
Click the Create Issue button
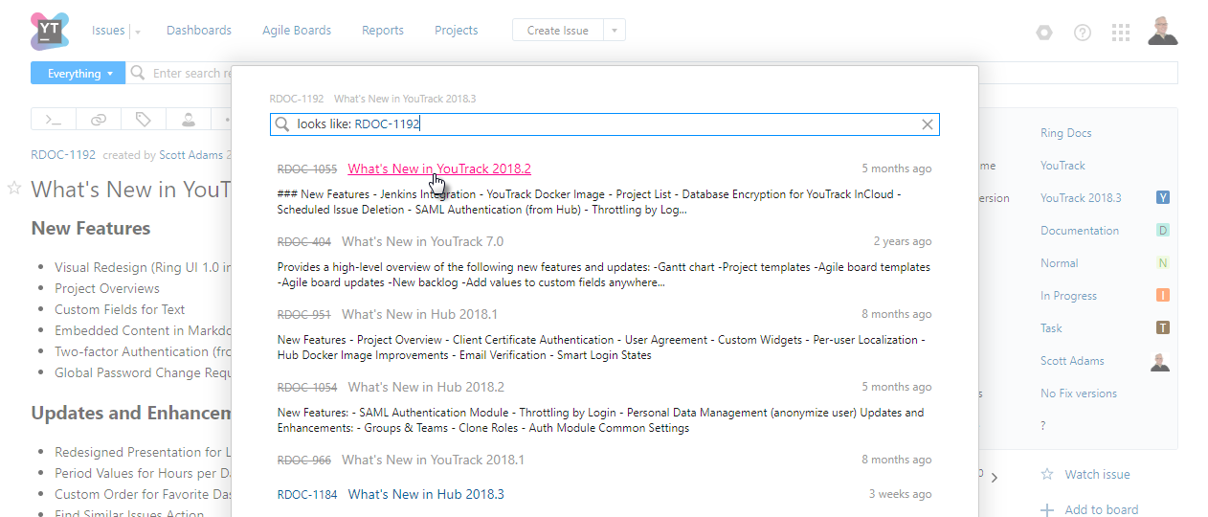(x=557, y=31)
